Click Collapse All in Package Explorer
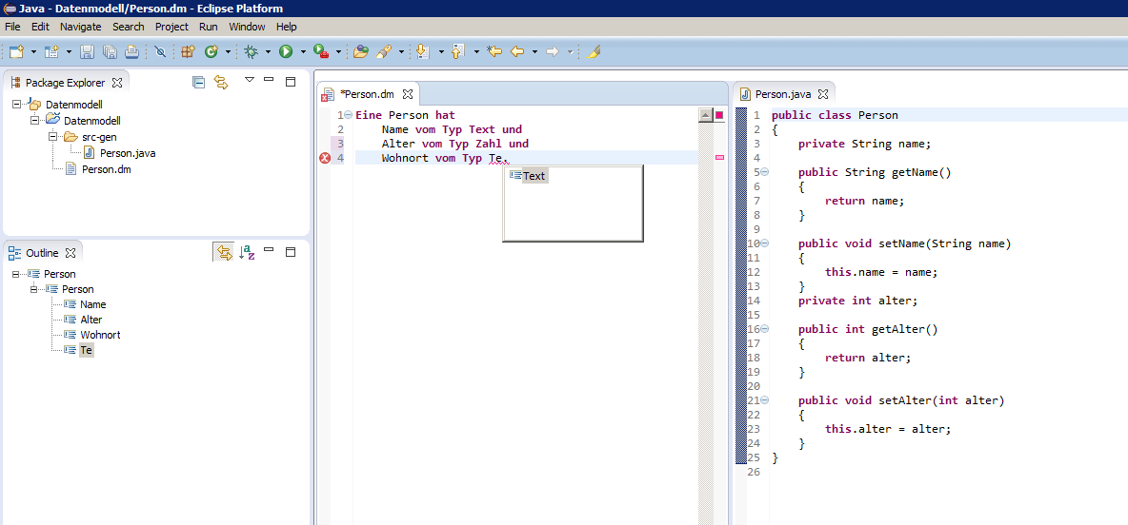Viewport: 1128px width, 525px height. click(x=198, y=83)
